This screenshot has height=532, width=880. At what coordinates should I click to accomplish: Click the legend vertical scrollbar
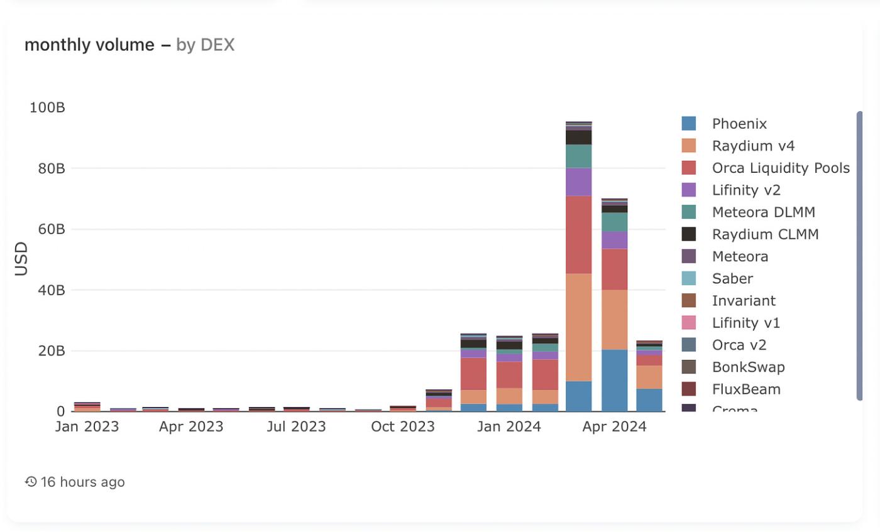click(859, 256)
